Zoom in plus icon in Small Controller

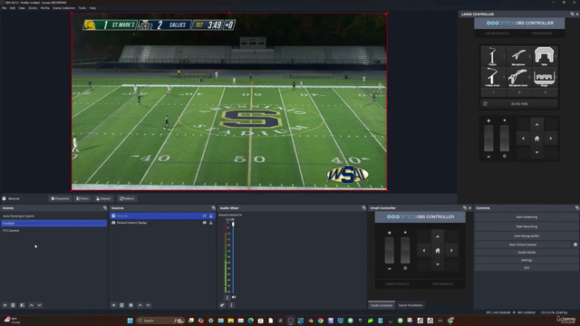pos(390,233)
